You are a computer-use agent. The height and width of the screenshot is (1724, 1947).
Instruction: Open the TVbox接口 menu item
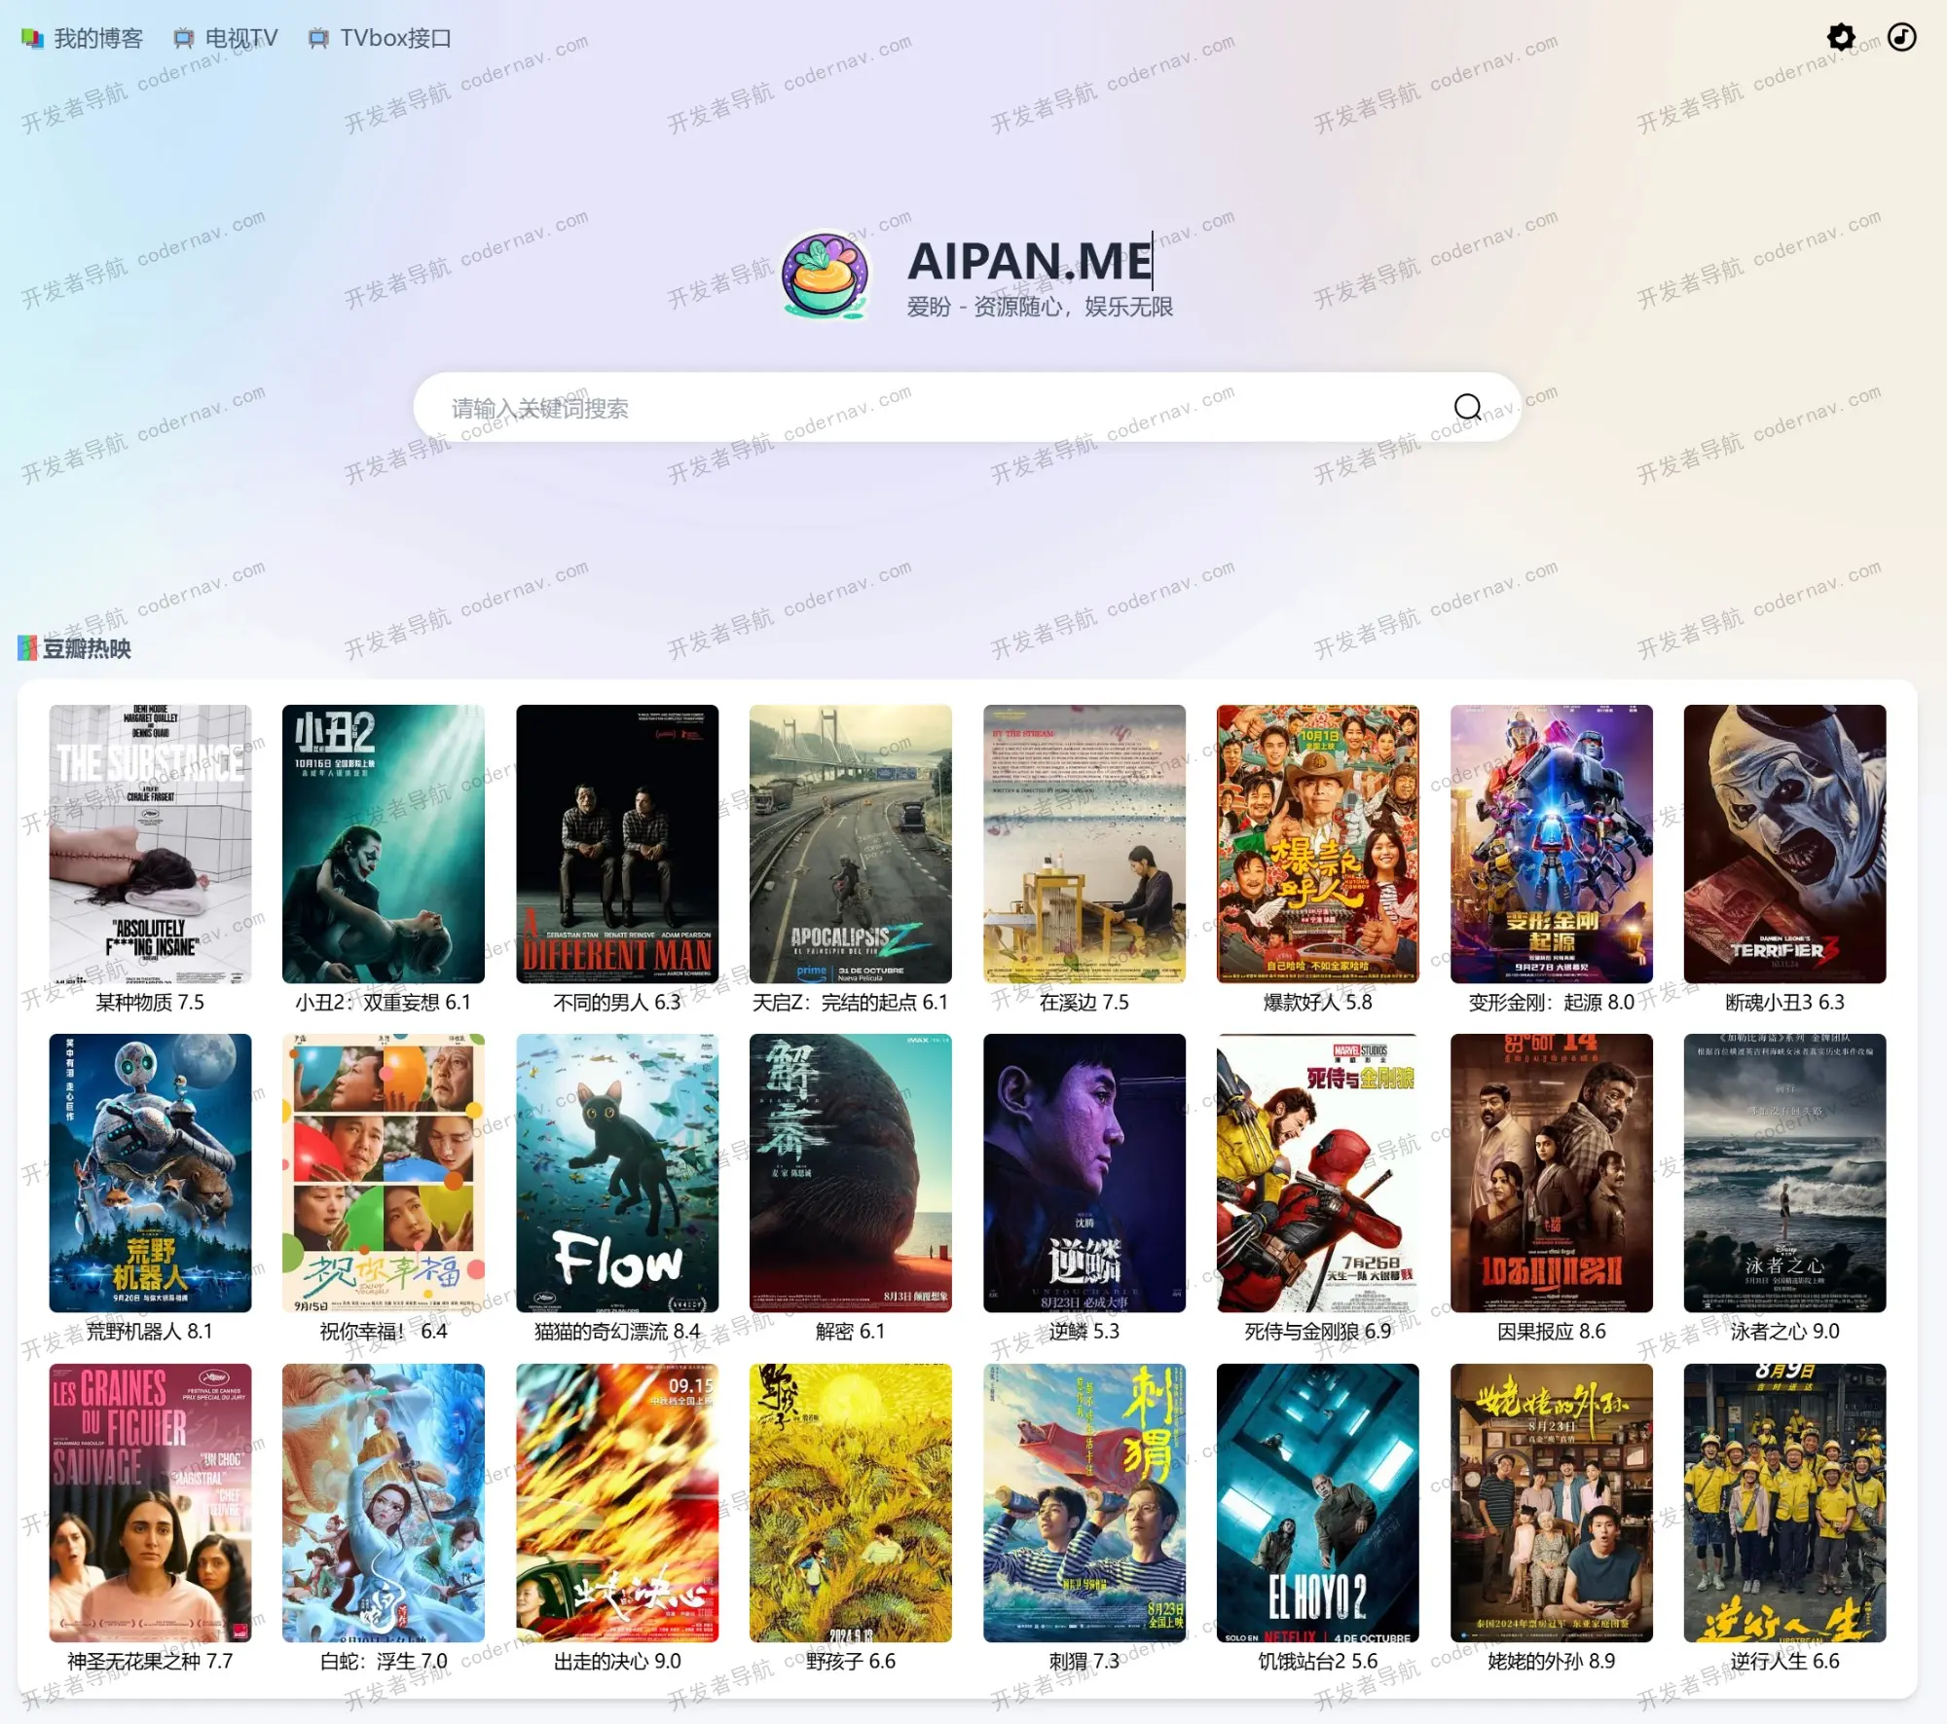coord(395,38)
